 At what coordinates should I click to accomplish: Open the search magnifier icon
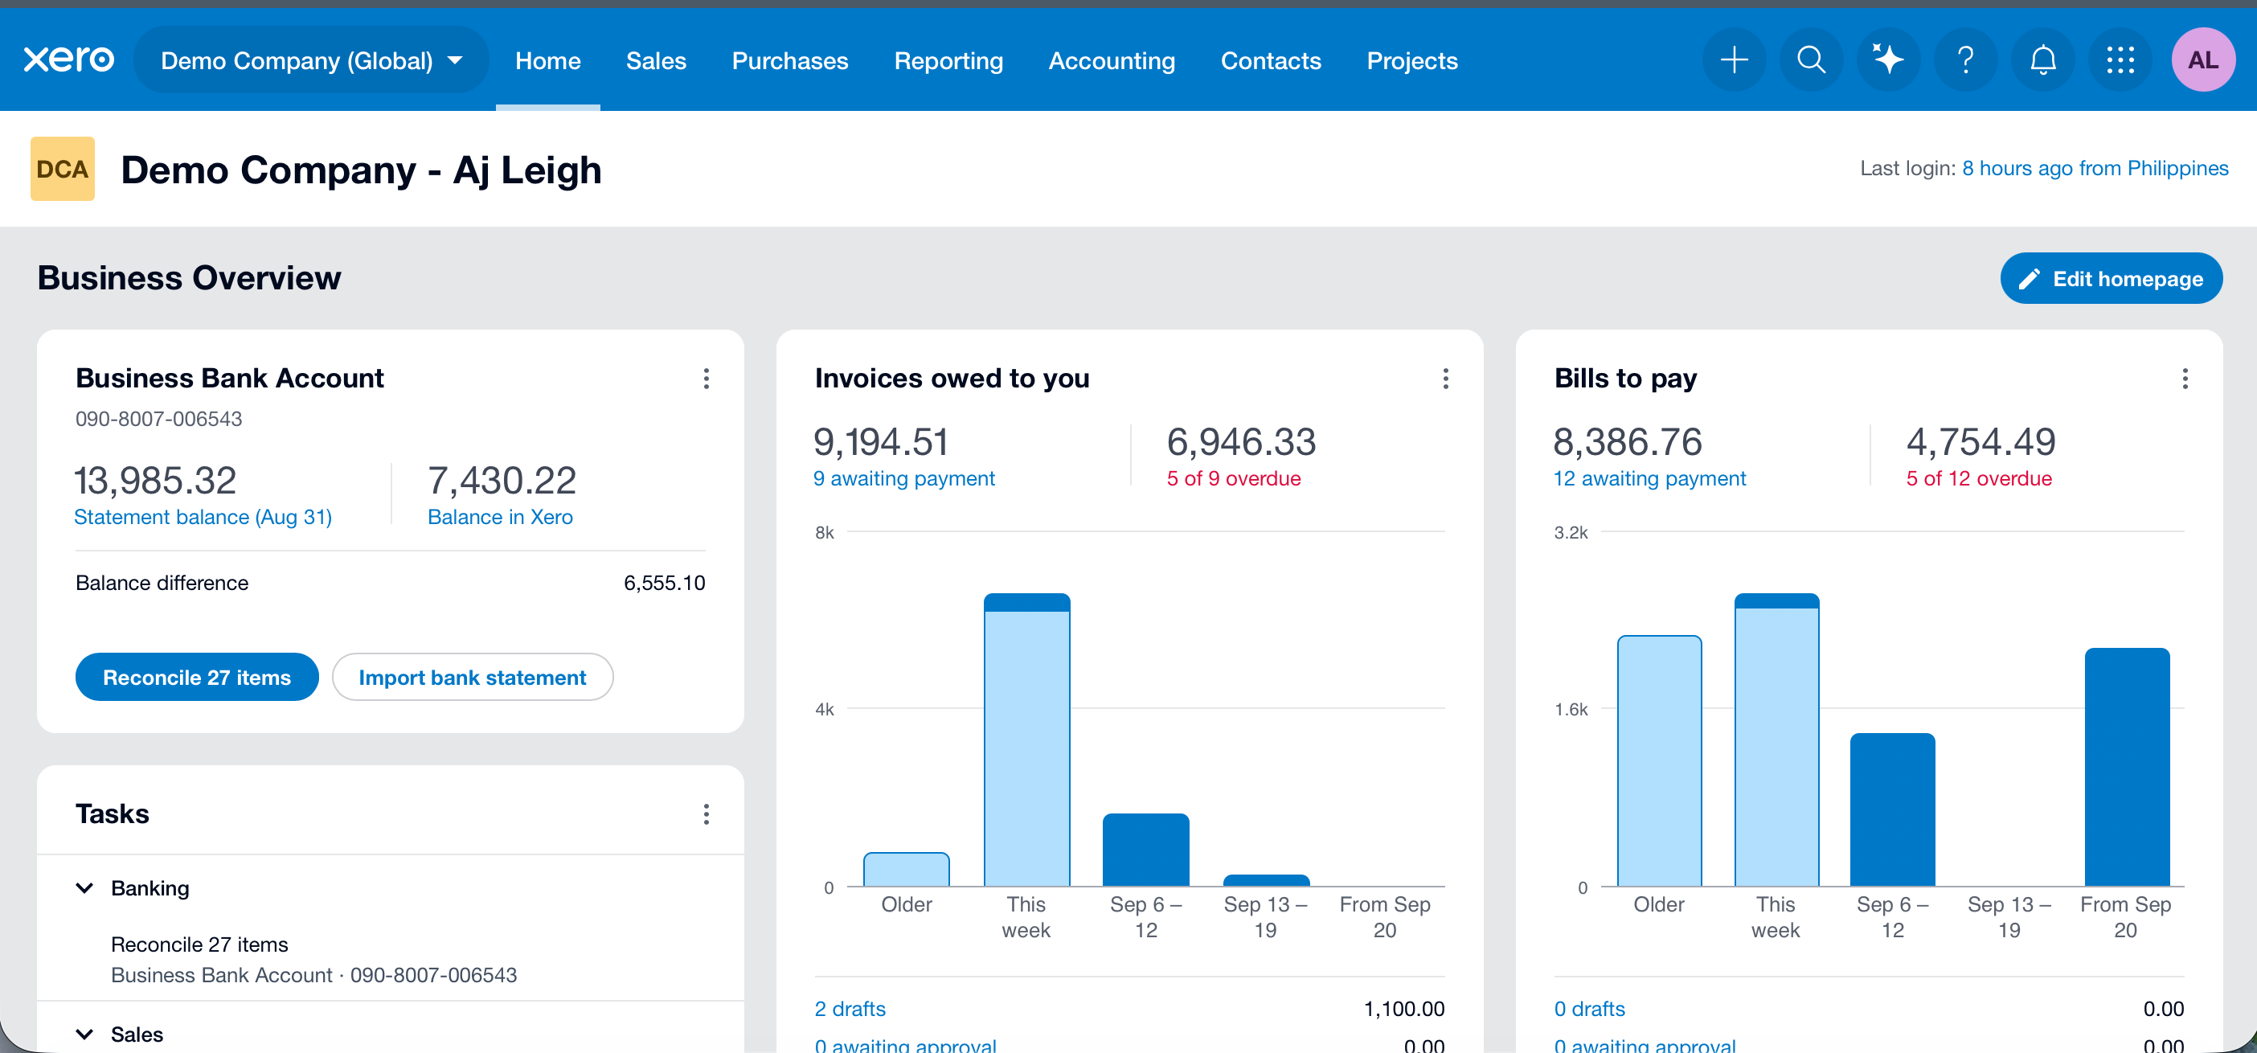point(1811,59)
